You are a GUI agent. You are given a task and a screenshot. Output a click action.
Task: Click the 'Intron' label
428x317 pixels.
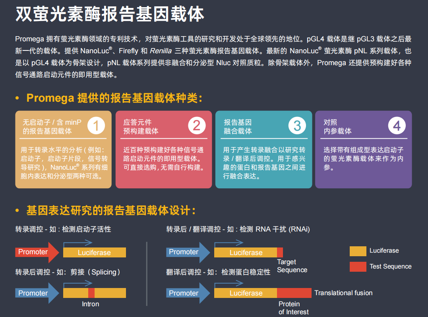90,304
